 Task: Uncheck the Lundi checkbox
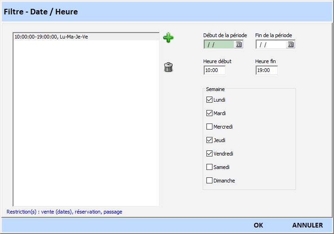pyautogui.click(x=209, y=100)
